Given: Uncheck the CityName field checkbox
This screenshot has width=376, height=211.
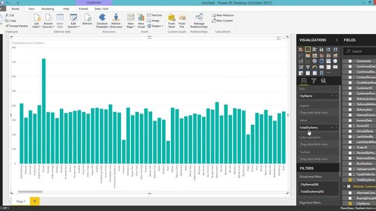Looking at the screenshot, I should coord(350,204).
